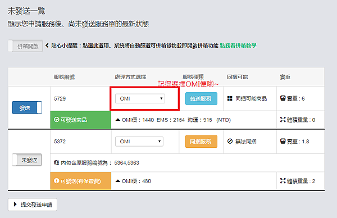Click the 轉送服務 button
This screenshot has width=337, height=218.
click(201, 99)
